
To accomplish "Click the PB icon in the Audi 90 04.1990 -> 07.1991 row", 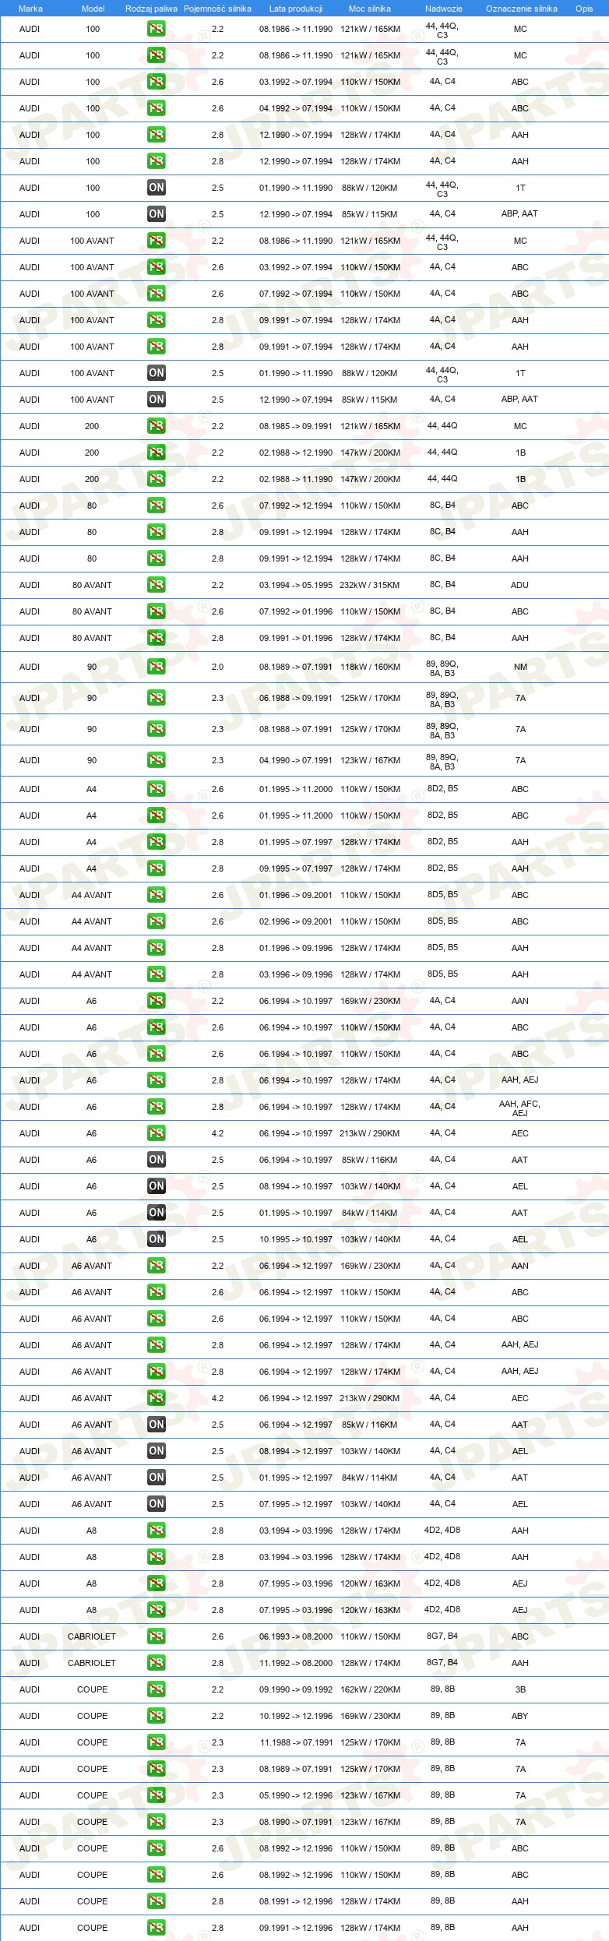I will pyautogui.click(x=157, y=760).
